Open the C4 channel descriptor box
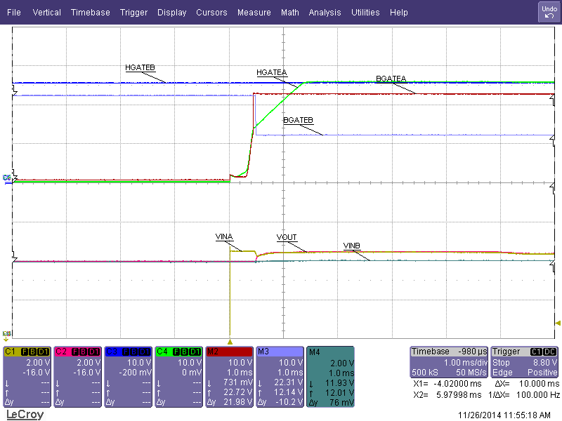Image resolution: width=562 pixels, height=421 pixels. click(178, 376)
